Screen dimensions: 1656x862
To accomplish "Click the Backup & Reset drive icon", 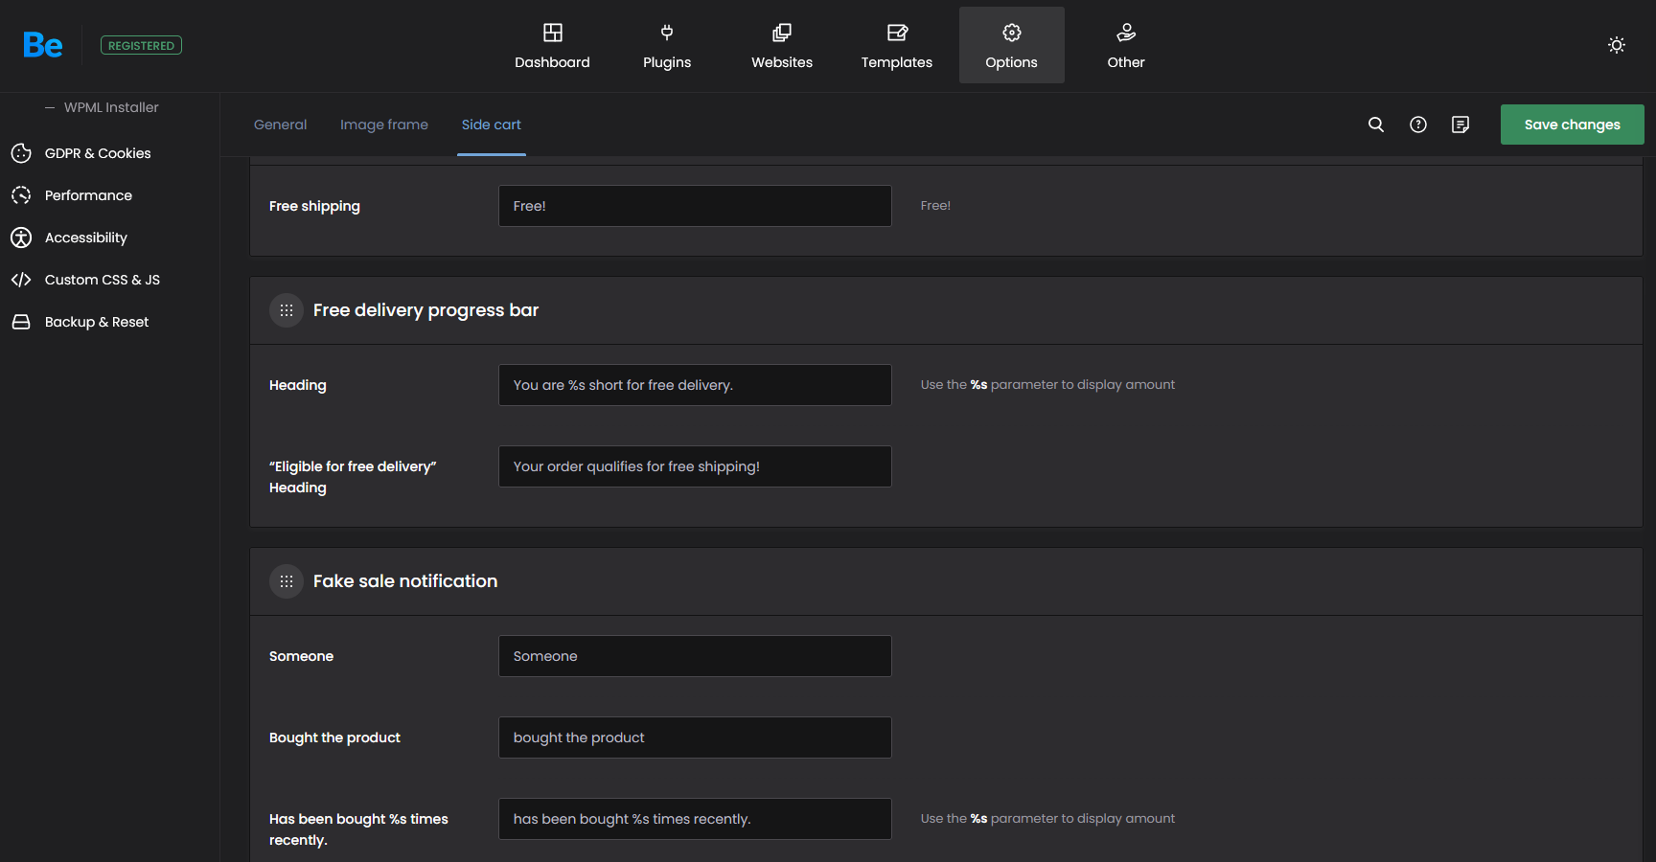I will pos(21,322).
